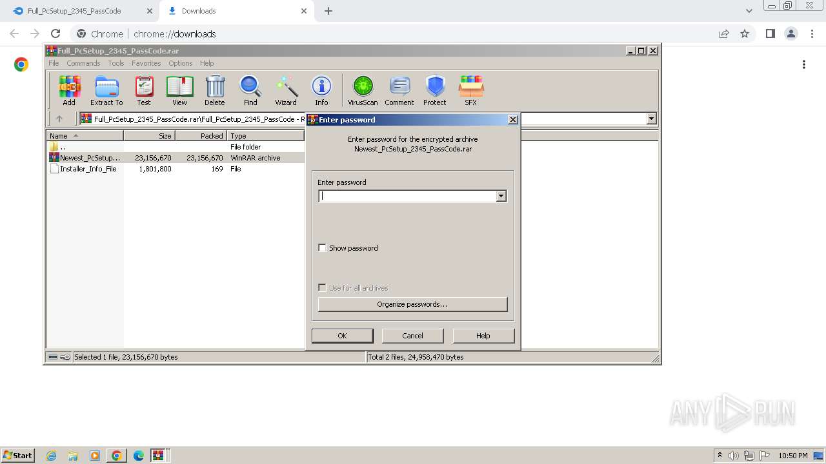Click the Add toolbar icon in WinRAR
826x464 pixels.
69,90
